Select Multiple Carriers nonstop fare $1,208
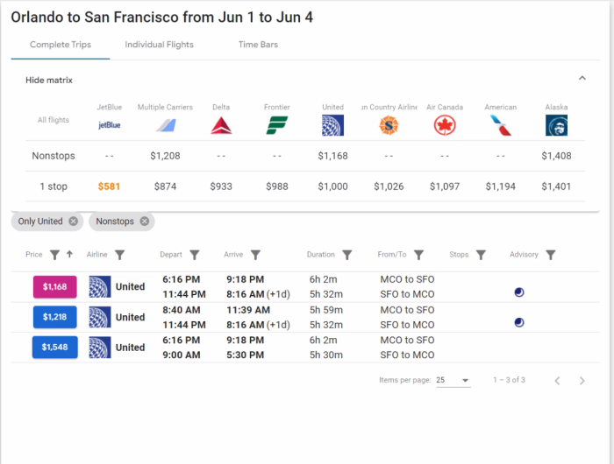Image resolution: width=614 pixels, height=464 pixels. coord(165,156)
